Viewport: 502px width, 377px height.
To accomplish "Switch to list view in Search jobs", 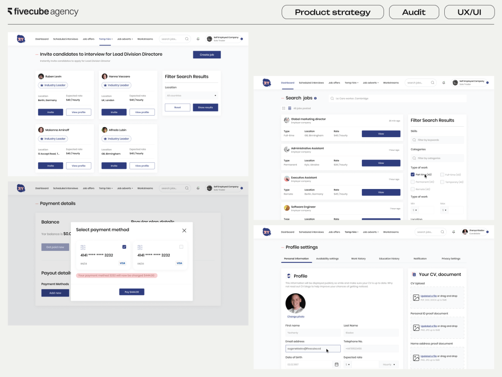I will click(x=290, y=109).
